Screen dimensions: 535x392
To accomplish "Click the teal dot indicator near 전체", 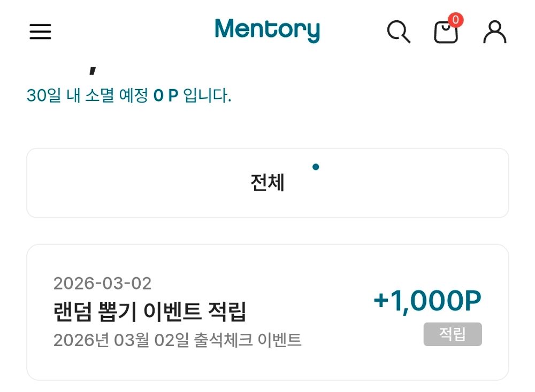I will click(x=317, y=167).
